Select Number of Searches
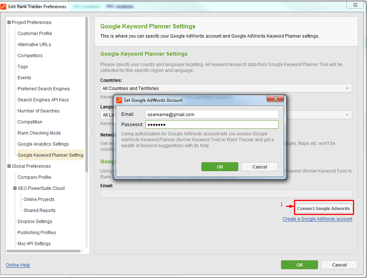This screenshot has width=367, height=278. (39, 111)
